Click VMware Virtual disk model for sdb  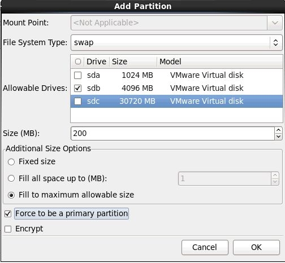(x=207, y=88)
